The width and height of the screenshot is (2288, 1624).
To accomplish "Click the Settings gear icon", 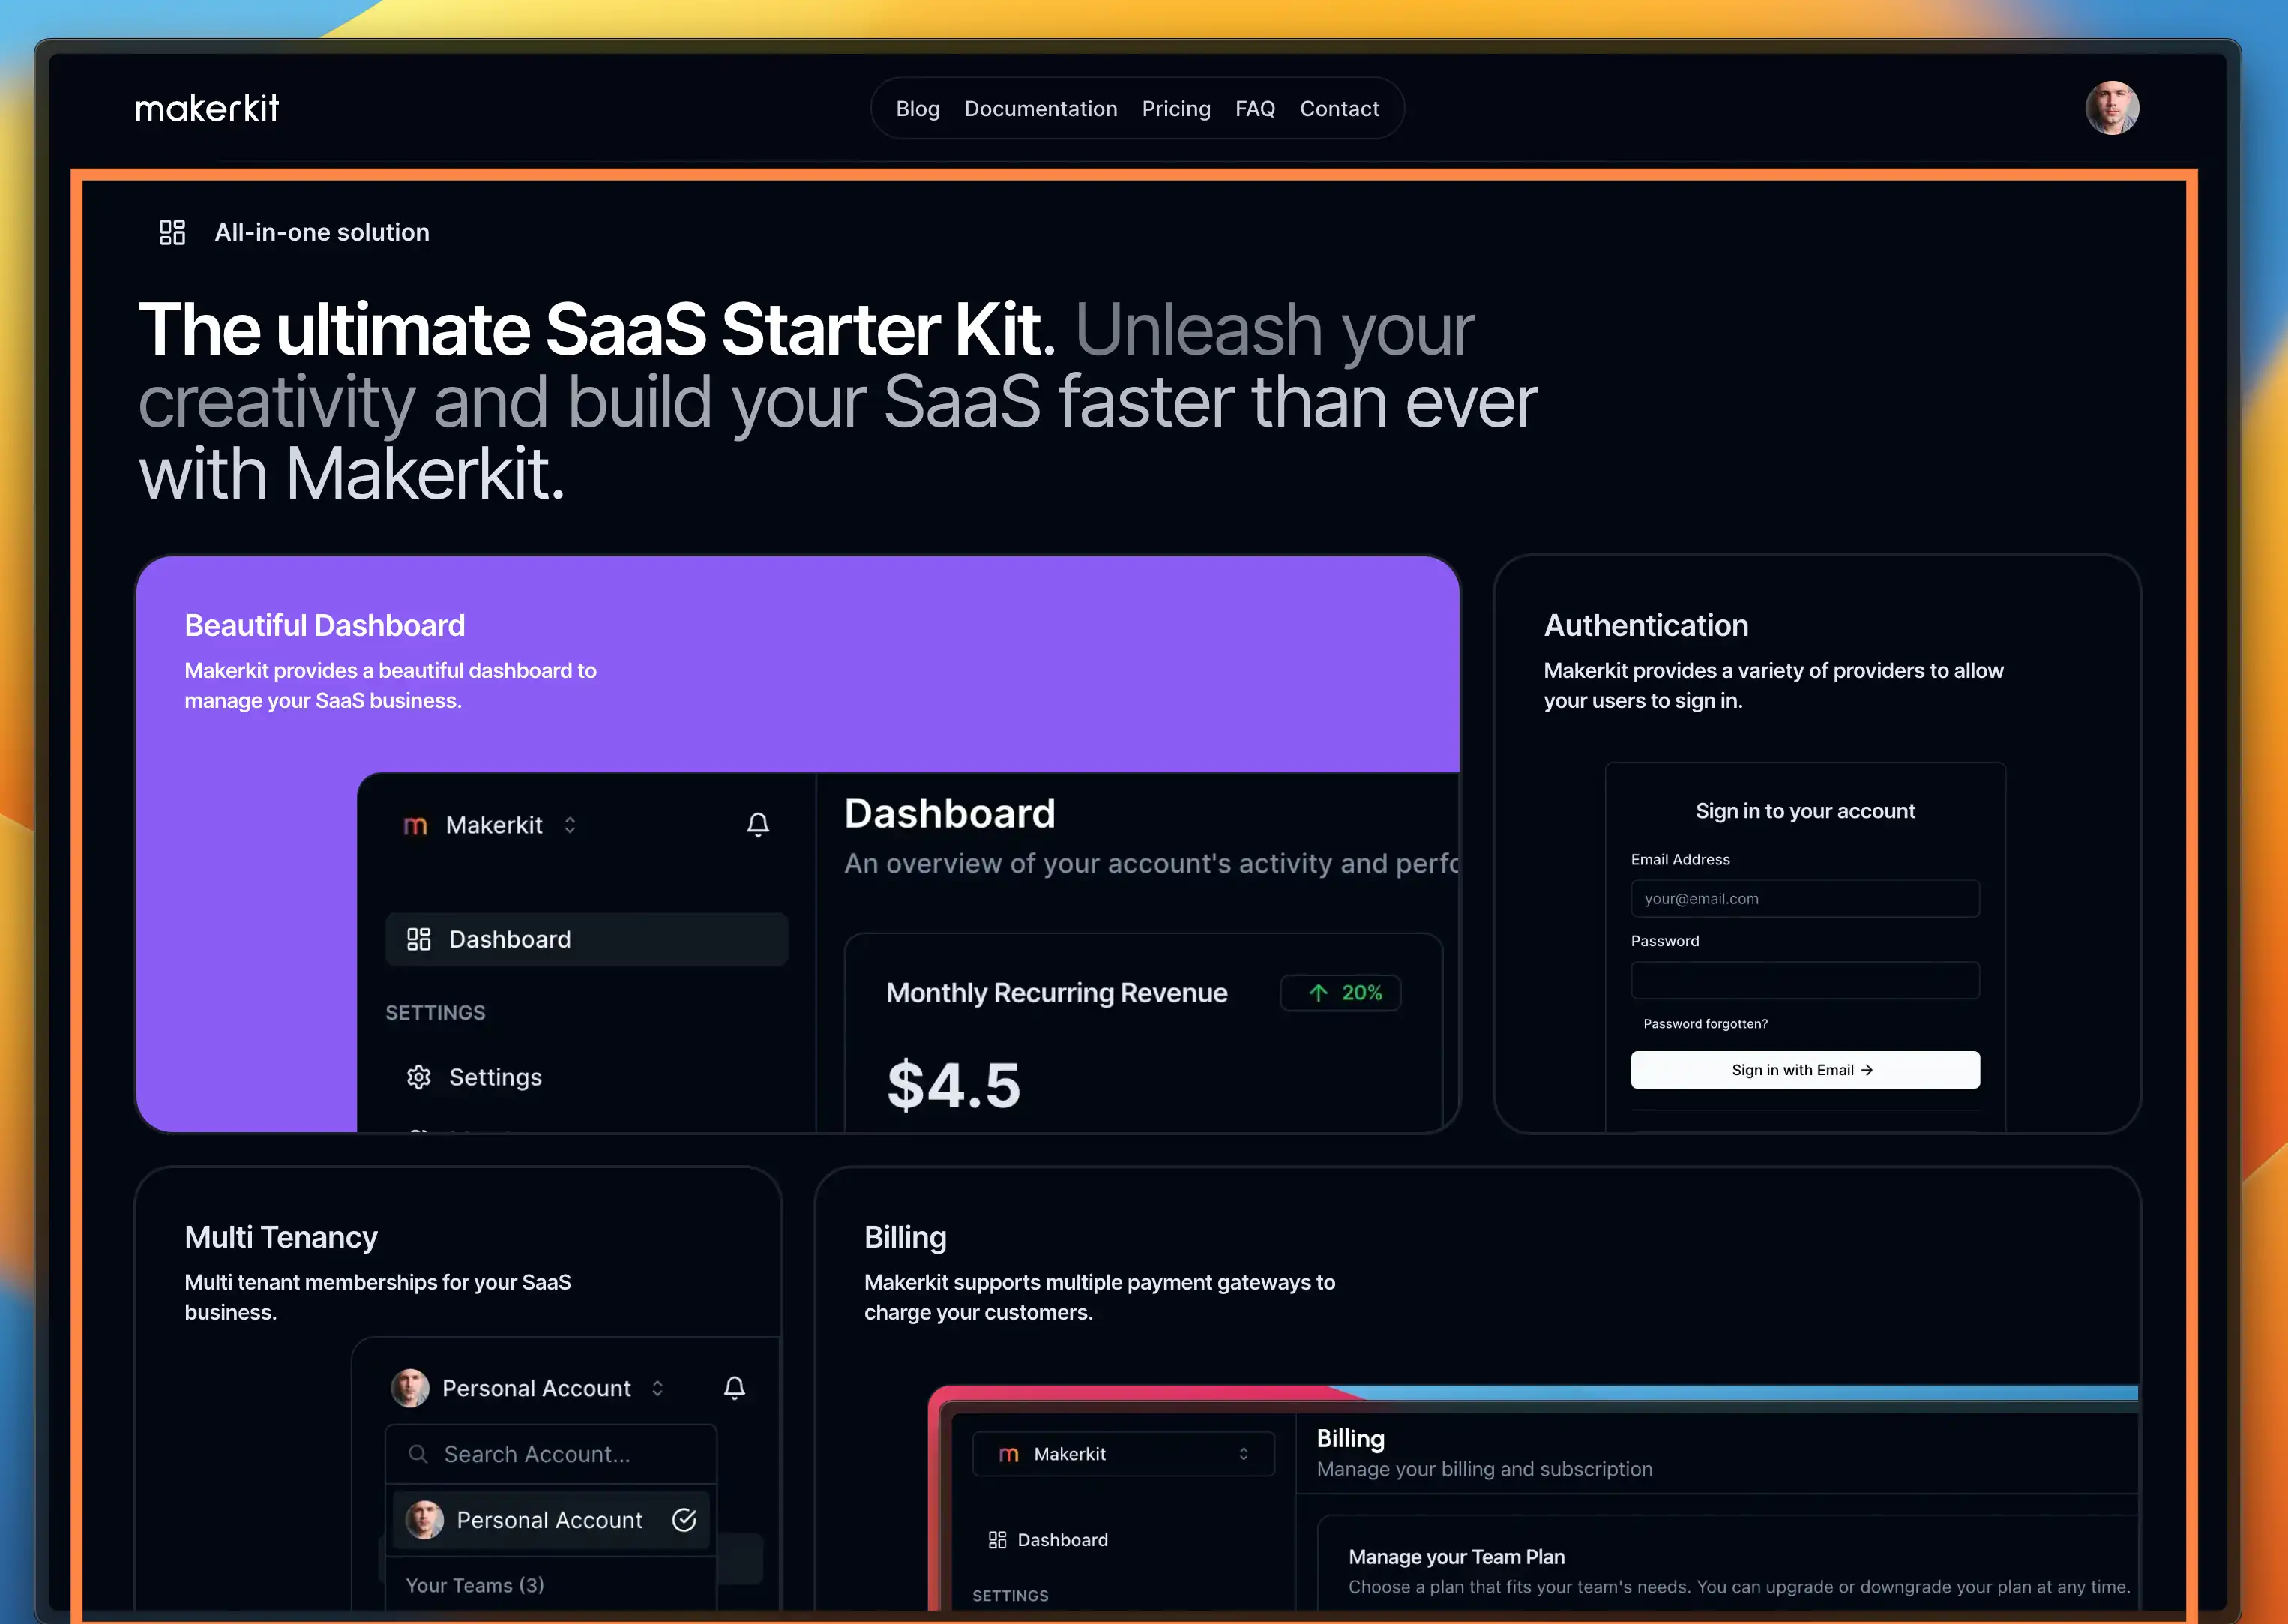I will tap(419, 1077).
